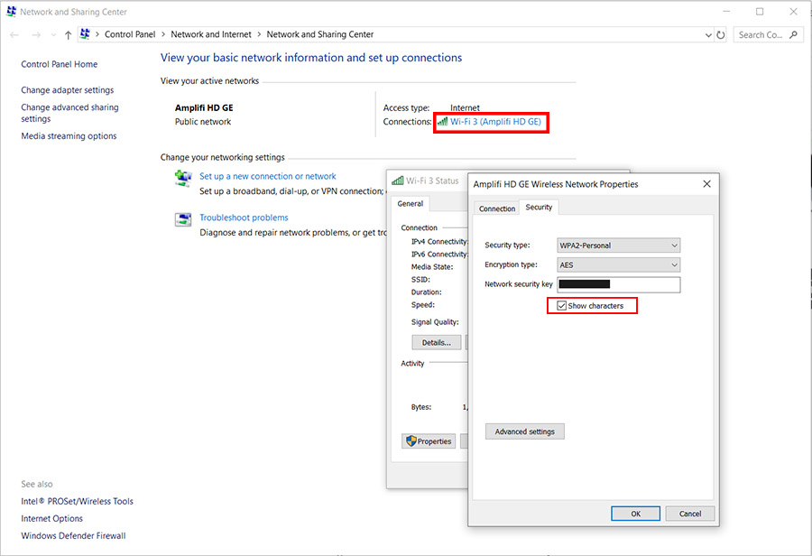Select Network and Internet breadcrumb
This screenshot has height=556, width=812.
pyautogui.click(x=211, y=34)
